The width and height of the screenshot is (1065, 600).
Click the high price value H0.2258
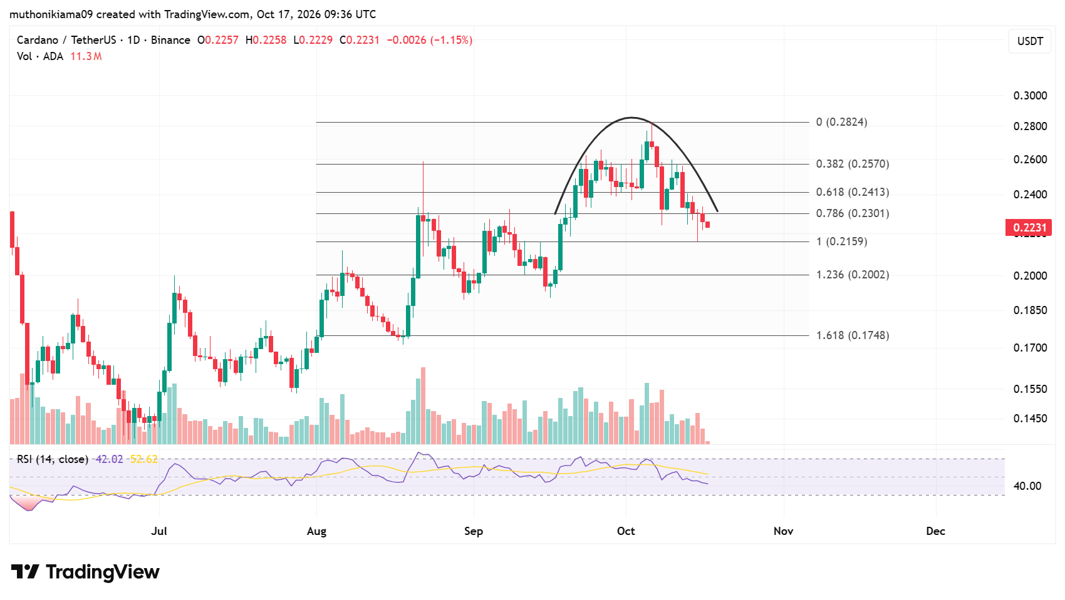(266, 40)
